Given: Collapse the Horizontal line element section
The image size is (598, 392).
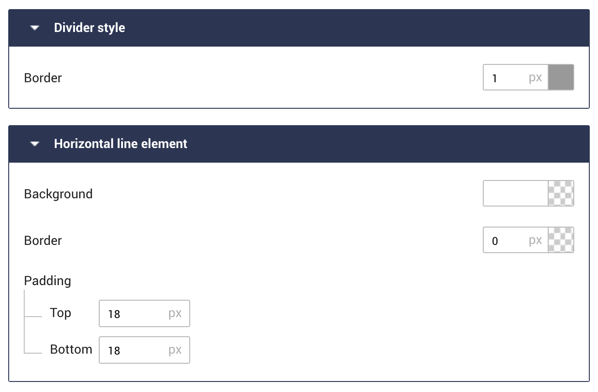Looking at the screenshot, I should [x=34, y=143].
